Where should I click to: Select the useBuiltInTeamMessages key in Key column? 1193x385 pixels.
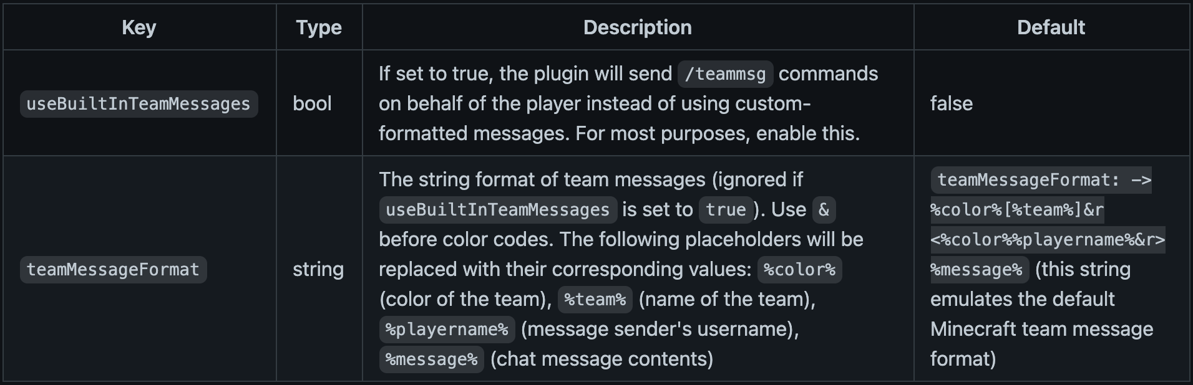click(139, 104)
